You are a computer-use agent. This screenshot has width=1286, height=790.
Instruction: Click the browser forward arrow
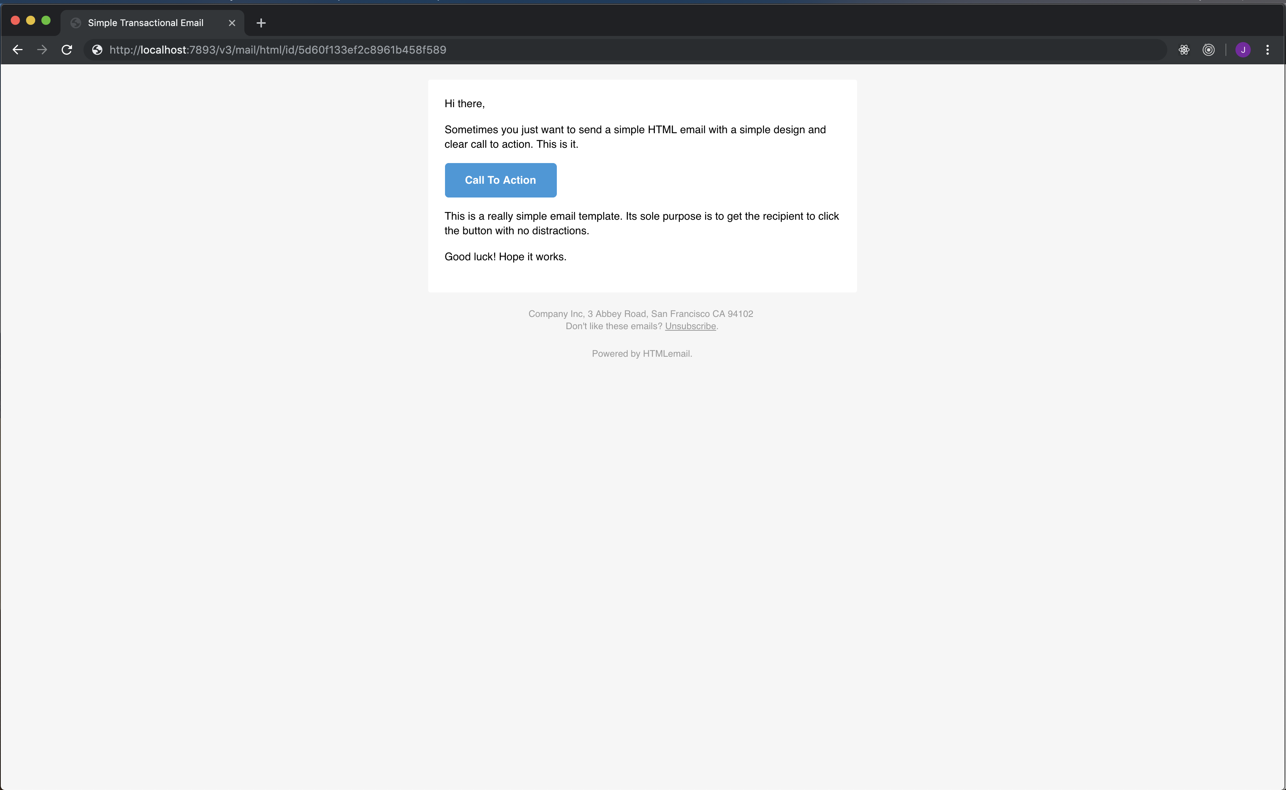[43, 50]
